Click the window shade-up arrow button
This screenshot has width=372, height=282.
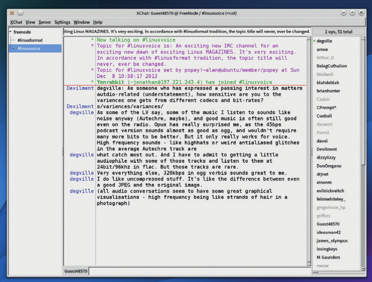(x=352, y=13)
